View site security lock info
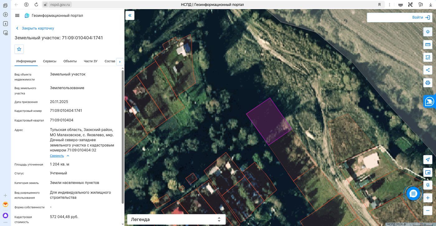 click(x=45, y=4)
